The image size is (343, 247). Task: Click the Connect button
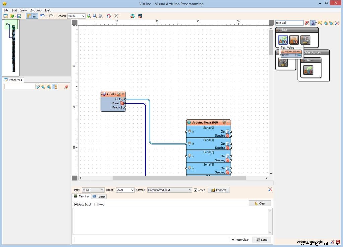coord(219,190)
